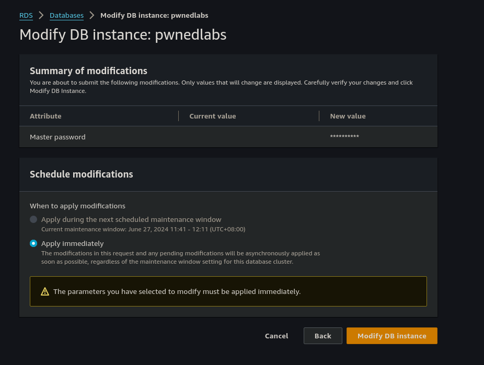Click the Schedule modifications section heading
This screenshot has height=365, width=484.
[81, 174]
